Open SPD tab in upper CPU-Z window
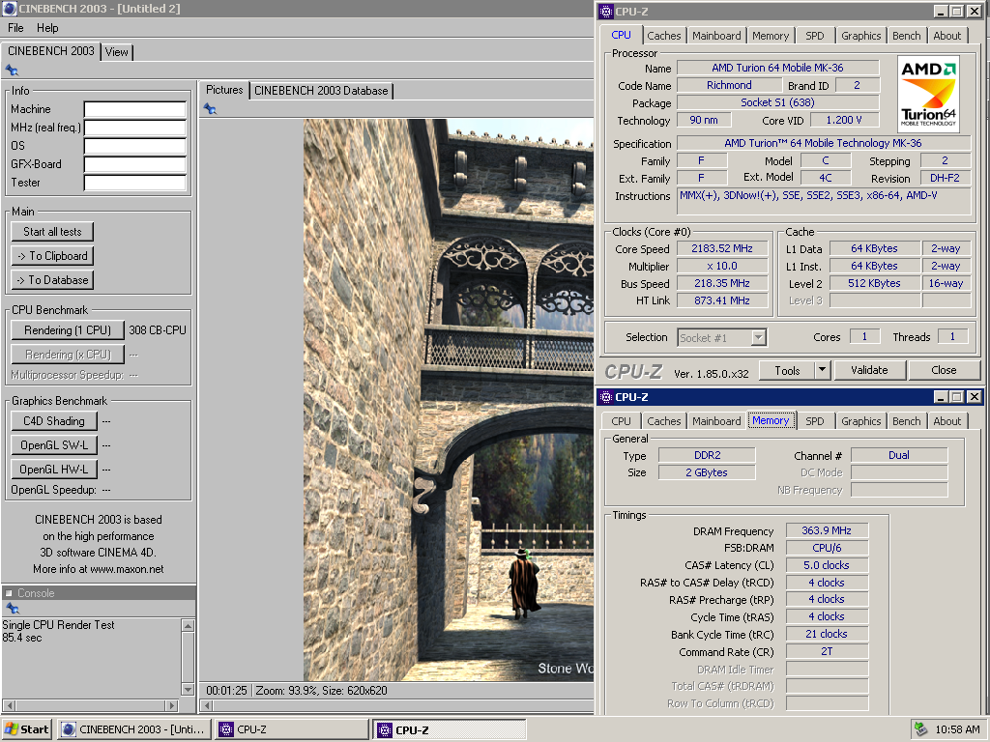 pyautogui.click(x=814, y=36)
